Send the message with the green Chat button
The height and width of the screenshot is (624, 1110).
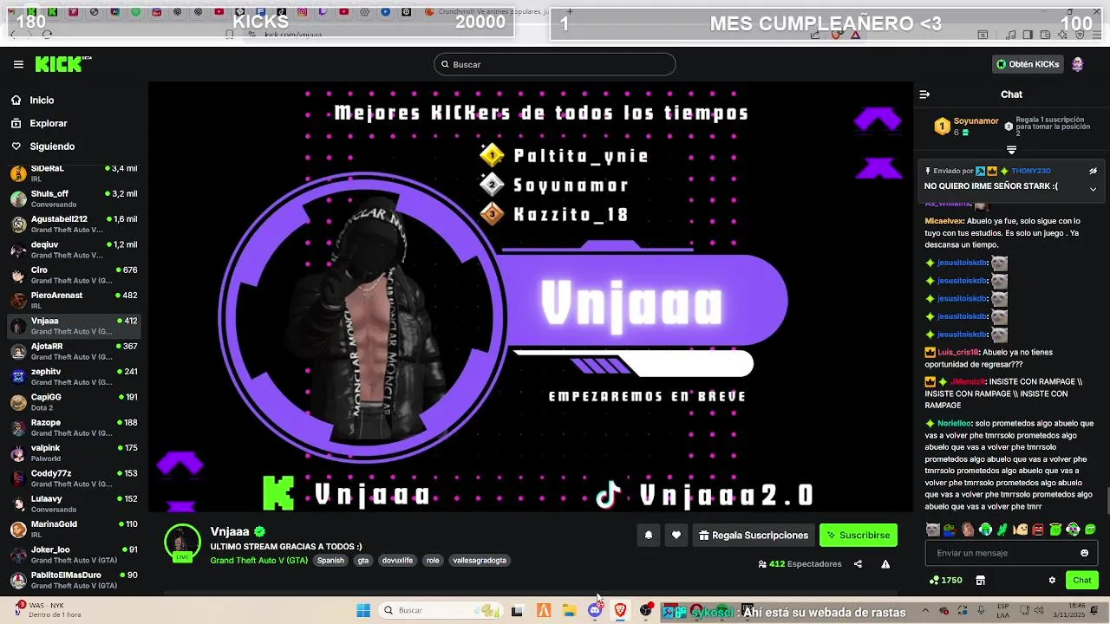tap(1082, 581)
